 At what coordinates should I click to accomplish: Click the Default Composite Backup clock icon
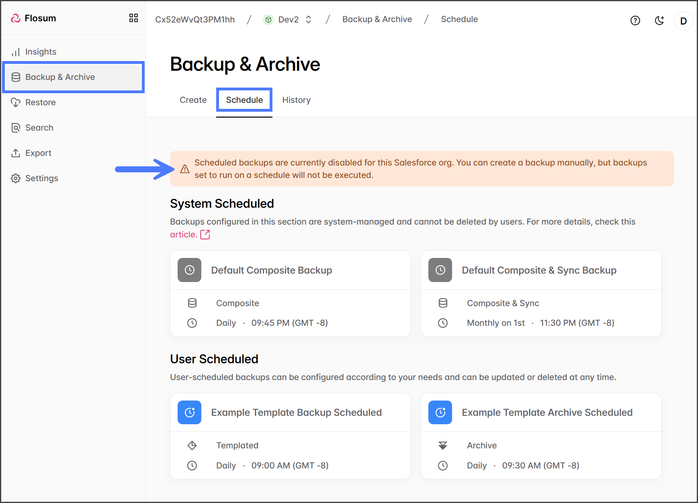189,270
